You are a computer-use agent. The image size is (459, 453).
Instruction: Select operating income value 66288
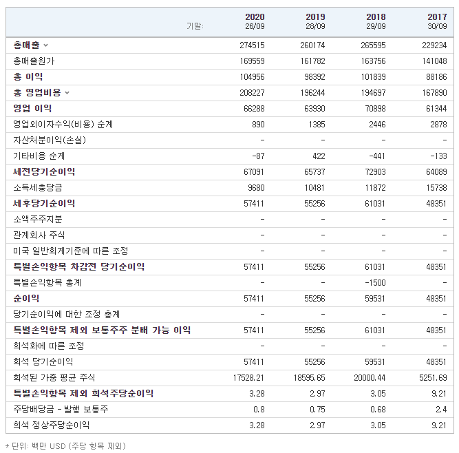pyautogui.click(x=254, y=109)
